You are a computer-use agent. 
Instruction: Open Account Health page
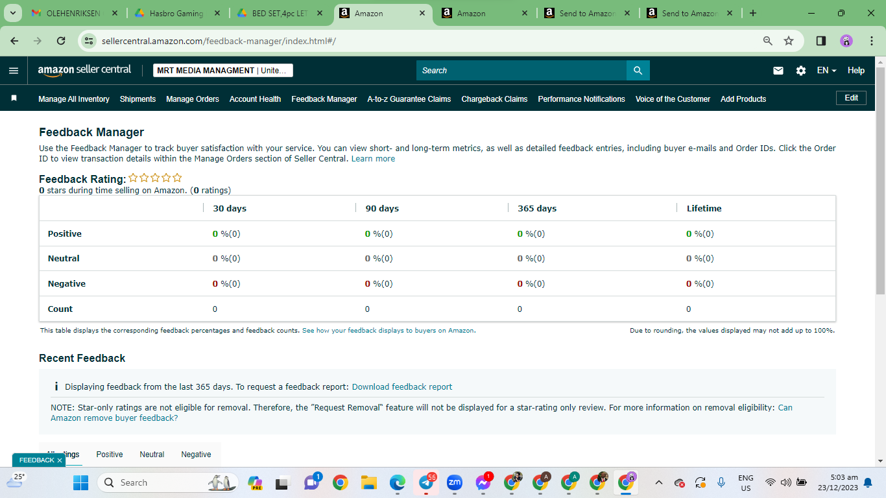pos(255,99)
